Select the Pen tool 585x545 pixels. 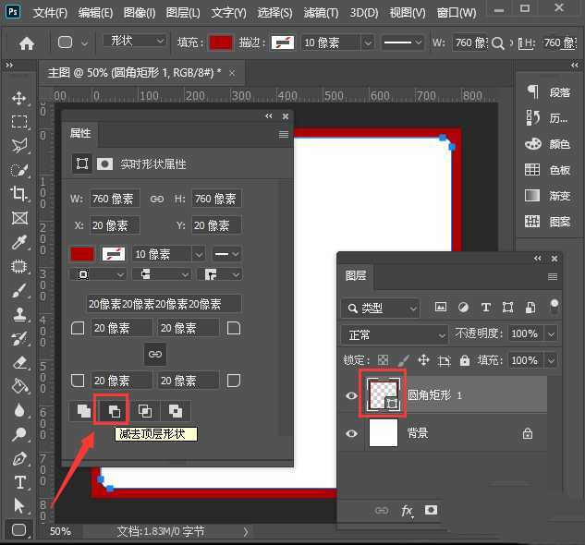pos(19,458)
